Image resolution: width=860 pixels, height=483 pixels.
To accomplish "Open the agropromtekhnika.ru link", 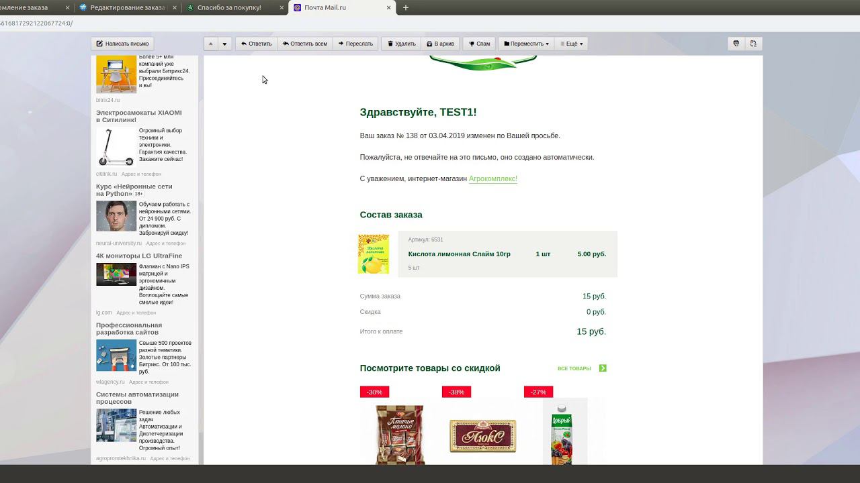I will click(x=121, y=458).
